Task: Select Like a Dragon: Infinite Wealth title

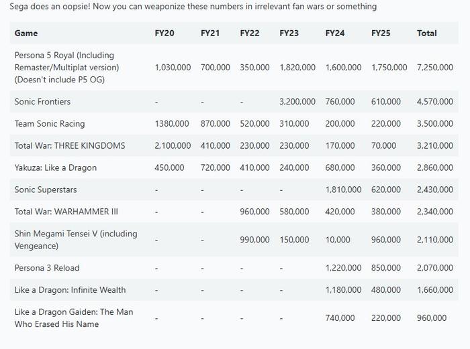Action: tap(70, 290)
